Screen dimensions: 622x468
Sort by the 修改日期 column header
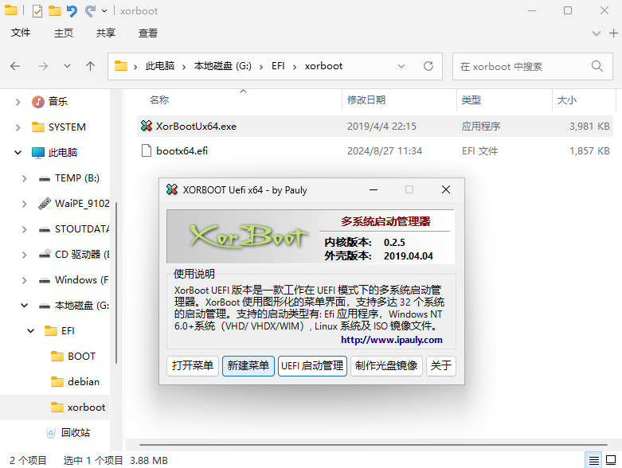point(366,99)
